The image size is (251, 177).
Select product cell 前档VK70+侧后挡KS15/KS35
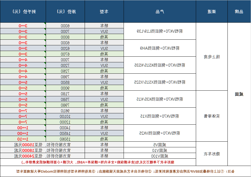pyautogui.click(x=160, y=65)
